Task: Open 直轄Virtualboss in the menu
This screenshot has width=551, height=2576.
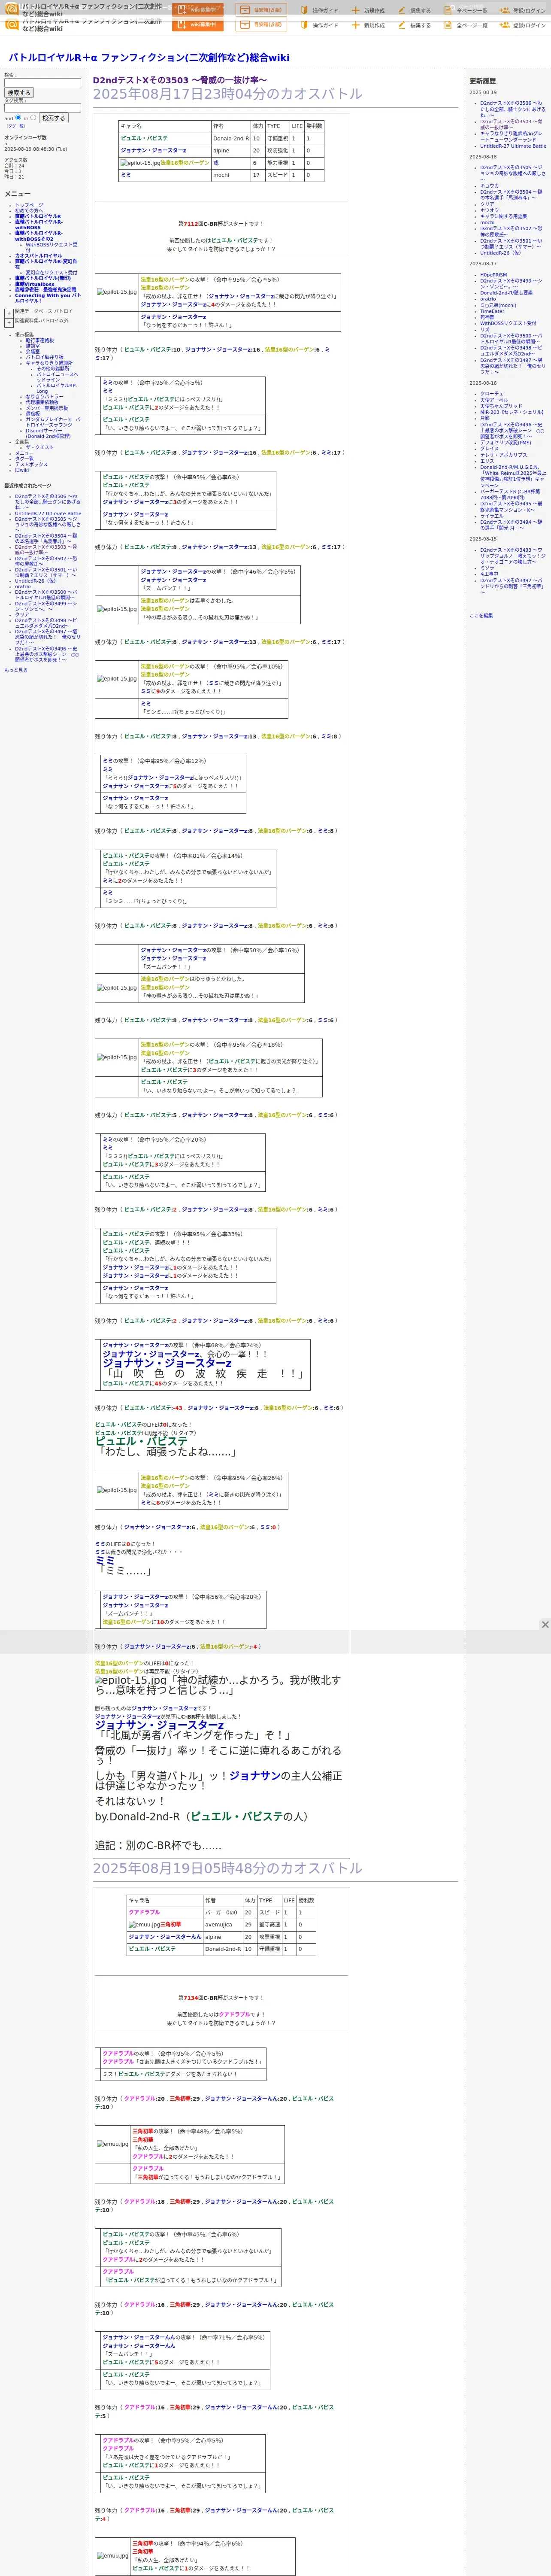Action: click(x=35, y=284)
